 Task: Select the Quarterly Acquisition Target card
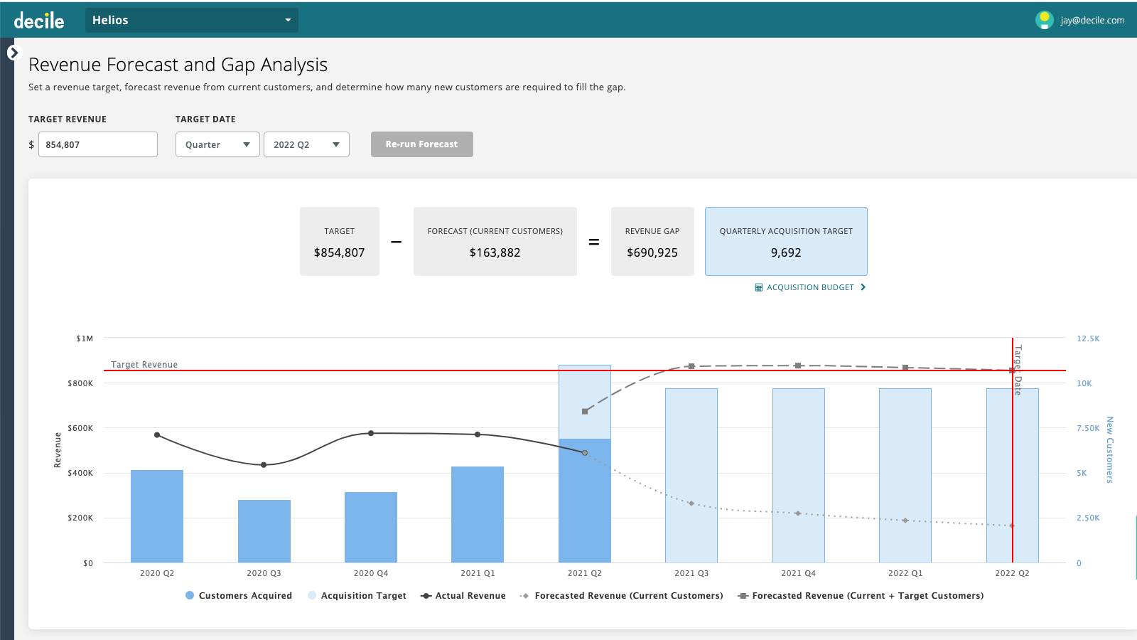(785, 241)
